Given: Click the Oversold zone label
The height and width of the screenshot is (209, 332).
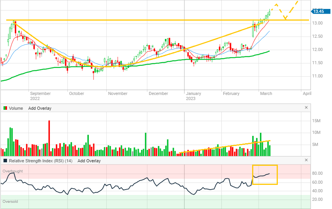Looking at the screenshot, I should point(11,202).
